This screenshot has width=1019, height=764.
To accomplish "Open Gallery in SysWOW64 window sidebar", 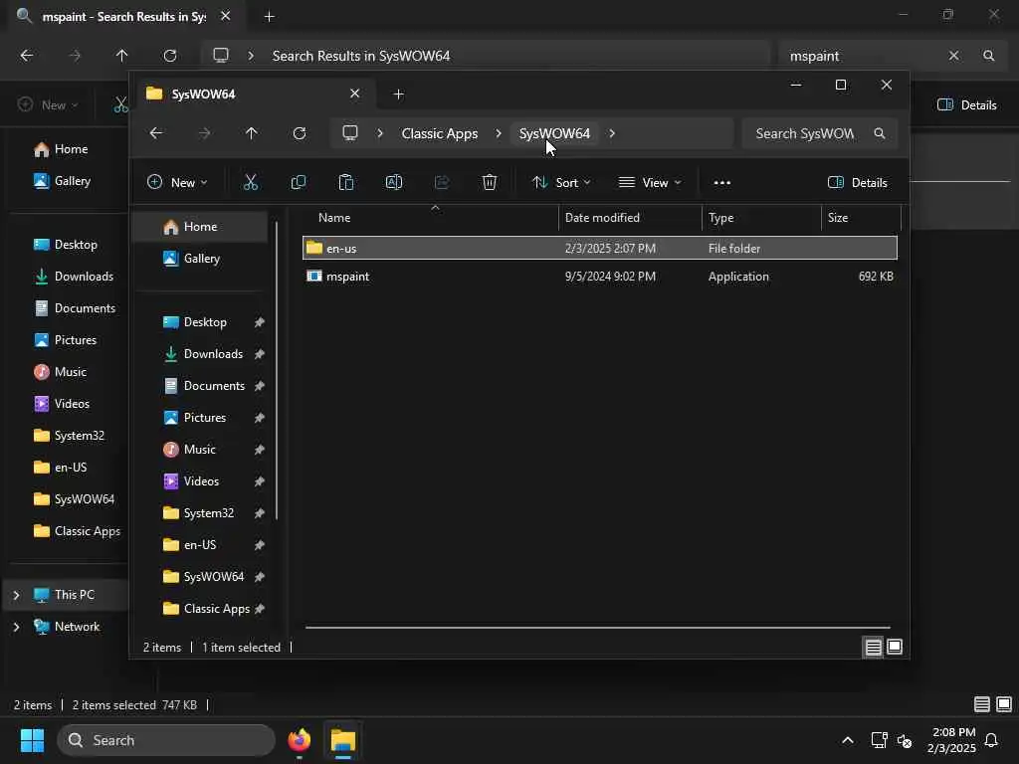I will pos(200,259).
